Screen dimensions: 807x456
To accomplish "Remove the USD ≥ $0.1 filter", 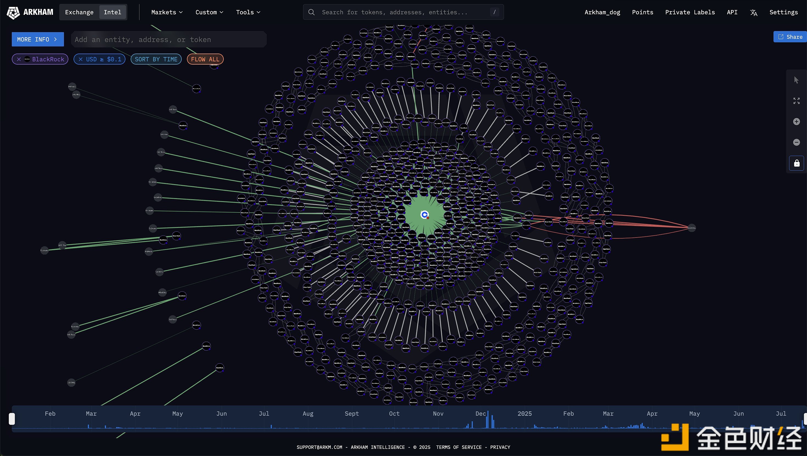I will (x=80, y=59).
